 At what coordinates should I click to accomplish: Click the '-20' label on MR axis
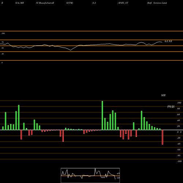[x=179, y=138]
